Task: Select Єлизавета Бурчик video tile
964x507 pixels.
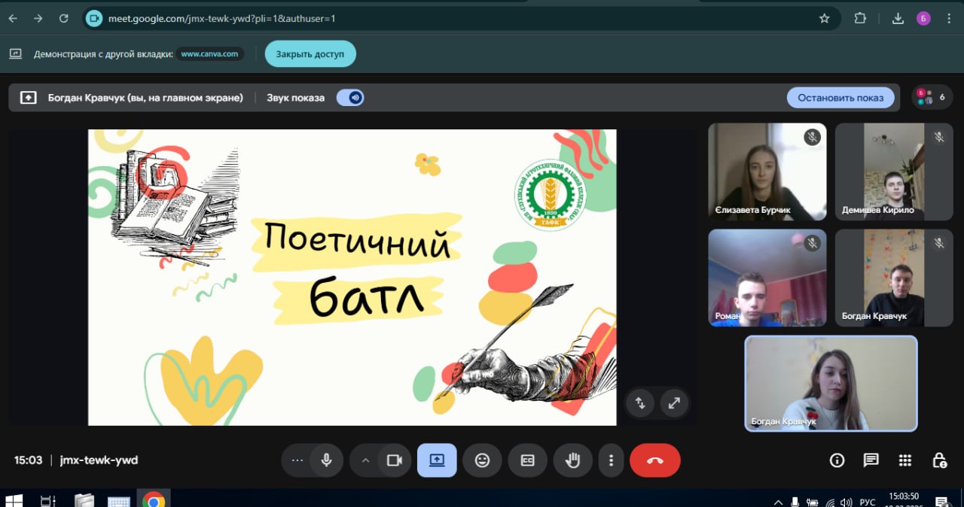Action: pyautogui.click(x=767, y=172)
